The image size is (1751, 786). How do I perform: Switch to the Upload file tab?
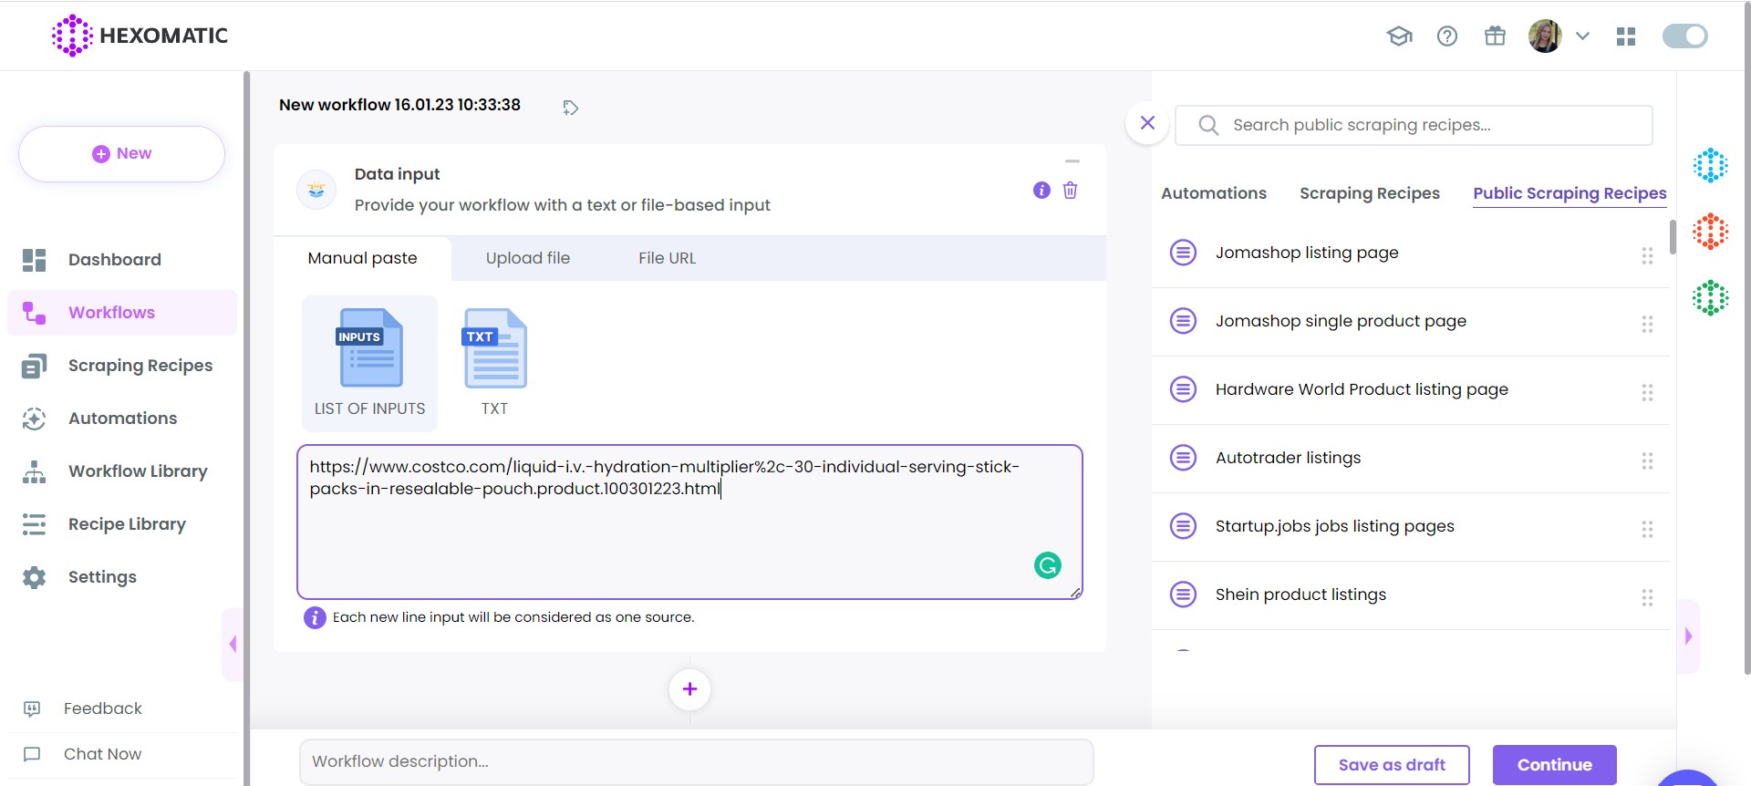pos(527,258)
